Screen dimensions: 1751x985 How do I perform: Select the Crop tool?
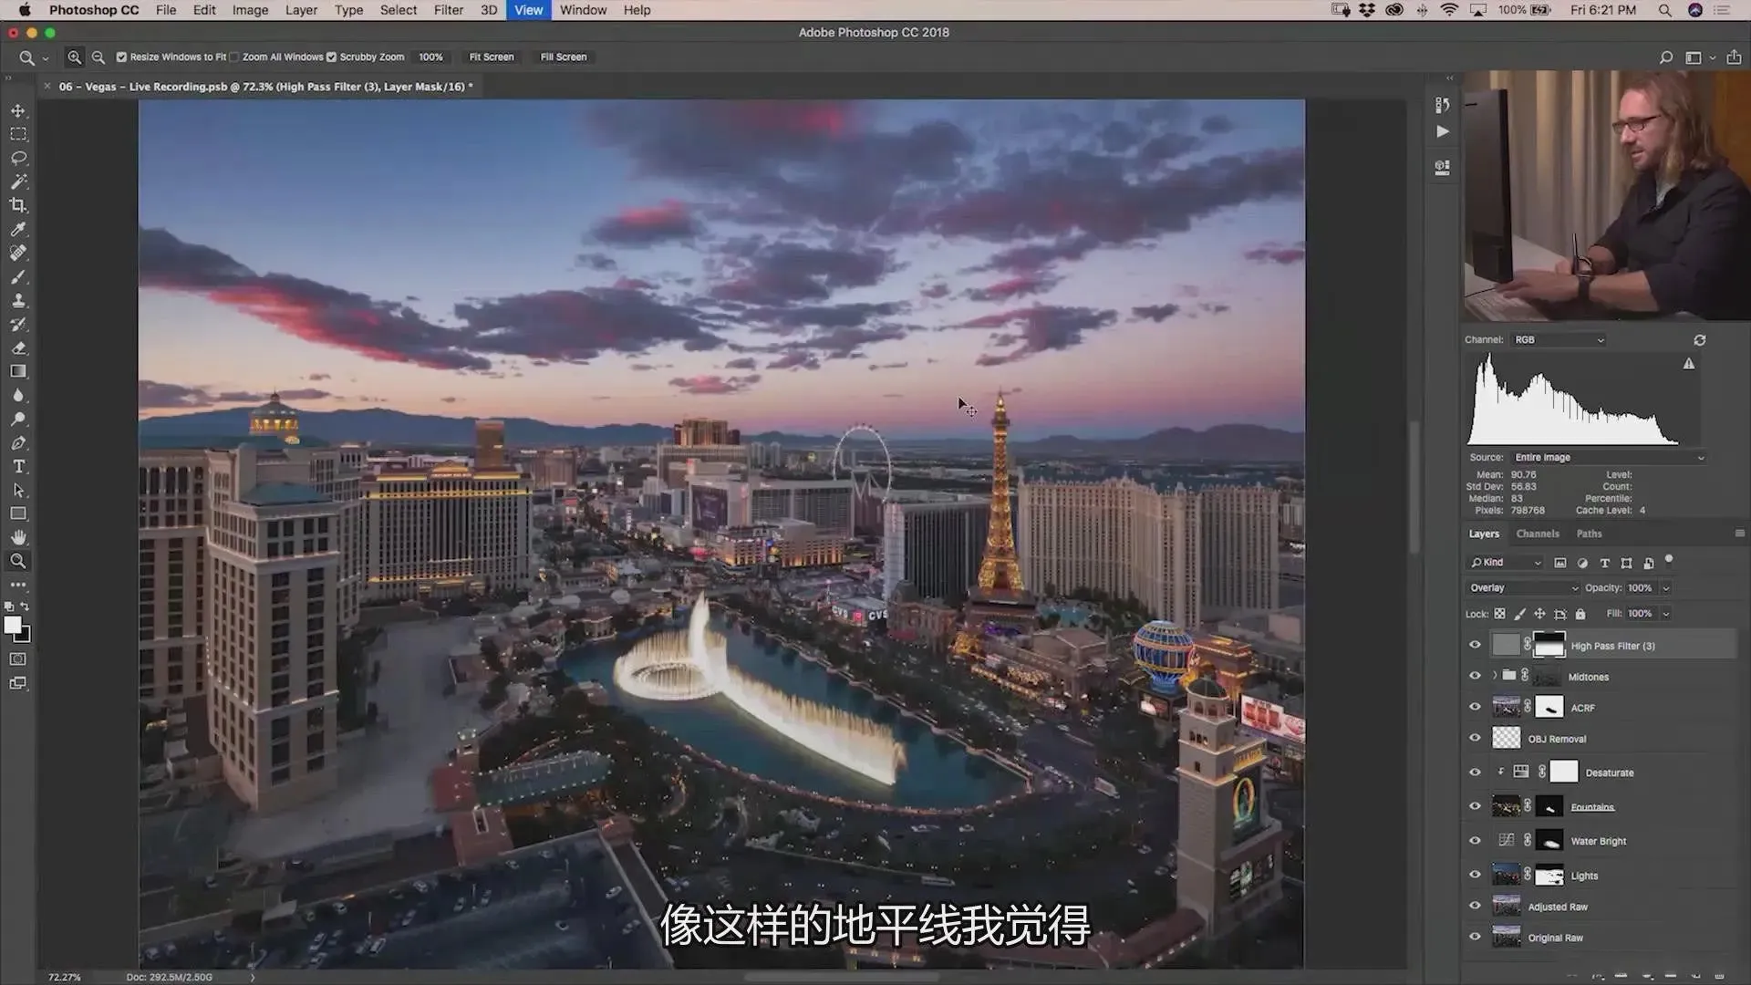click(18, 205)
